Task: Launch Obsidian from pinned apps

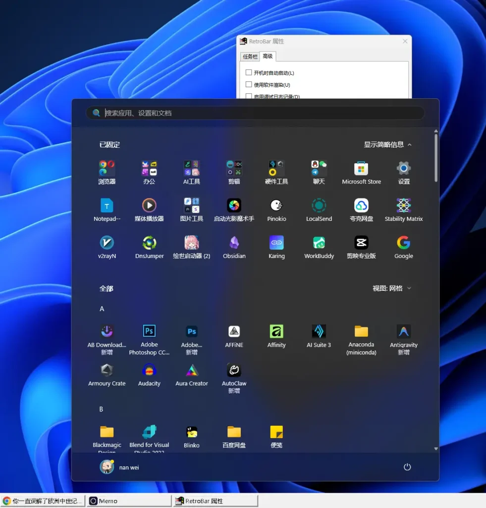Action: [x=234, y=244]
